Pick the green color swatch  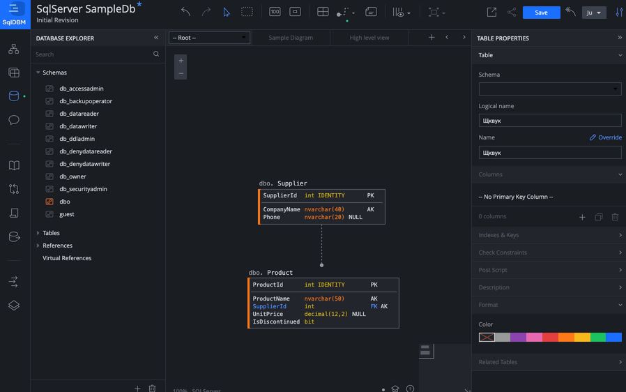pyautogui.click(x=597, y=338)
